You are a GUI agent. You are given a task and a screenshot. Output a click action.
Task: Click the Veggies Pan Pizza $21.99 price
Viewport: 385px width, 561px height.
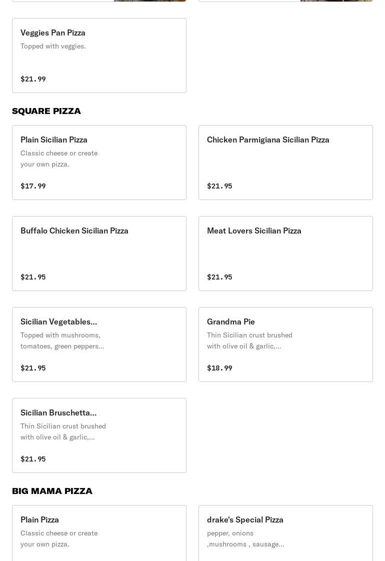[33, 79]
